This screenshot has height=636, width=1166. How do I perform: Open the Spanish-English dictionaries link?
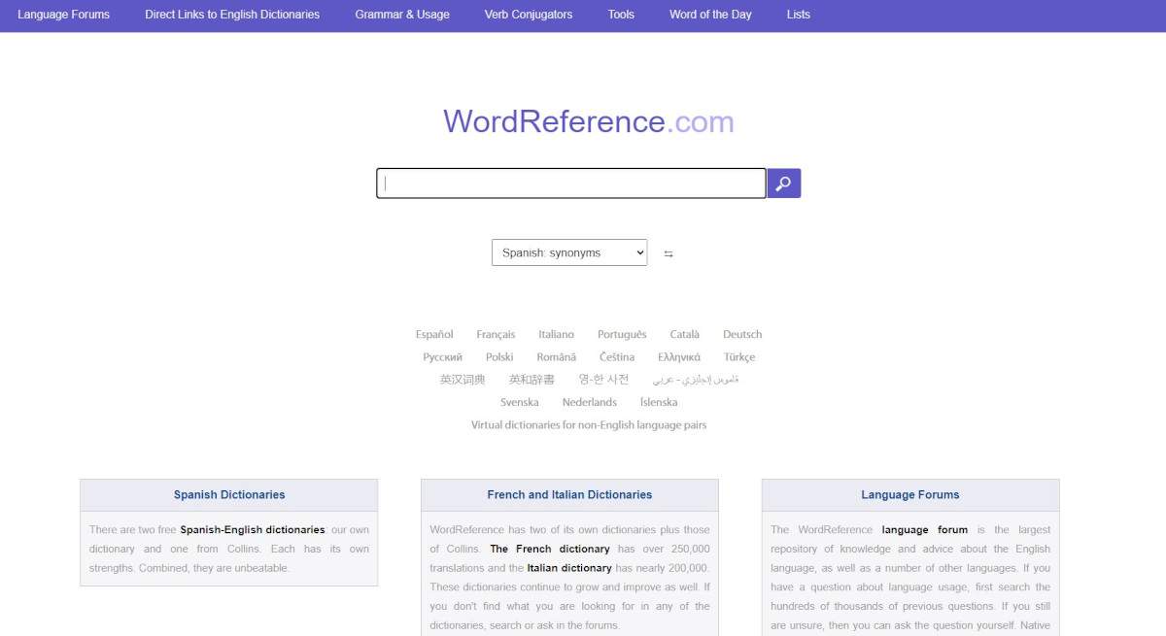pos(253,530)
